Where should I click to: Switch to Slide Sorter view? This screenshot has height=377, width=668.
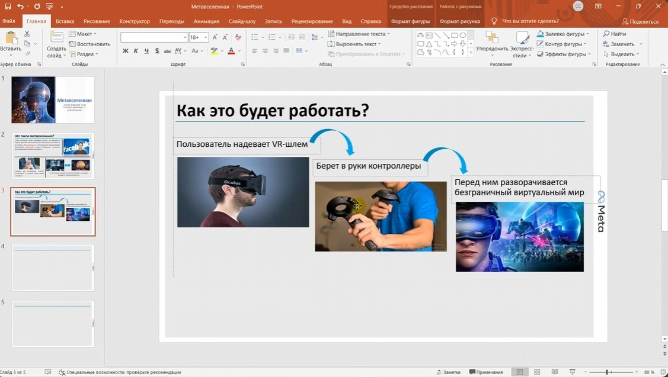[x=537, y=372]
